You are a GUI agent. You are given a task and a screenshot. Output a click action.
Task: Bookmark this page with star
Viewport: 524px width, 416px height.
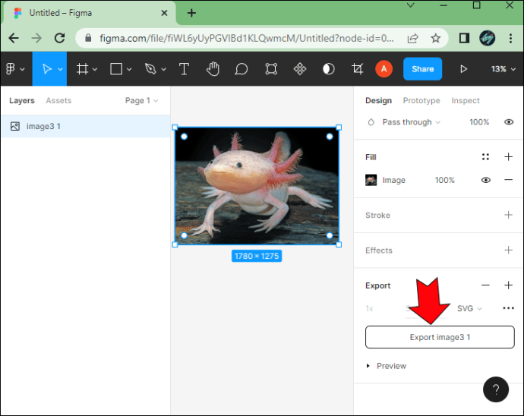(x=435, y=38)
